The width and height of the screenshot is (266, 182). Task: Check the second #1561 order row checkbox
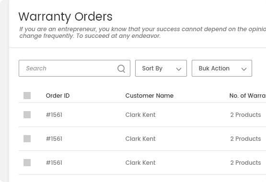coord(27,138)
